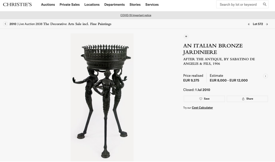Open the Services menu
This screenshot has height=162, width=275.
tap(152, 5)
